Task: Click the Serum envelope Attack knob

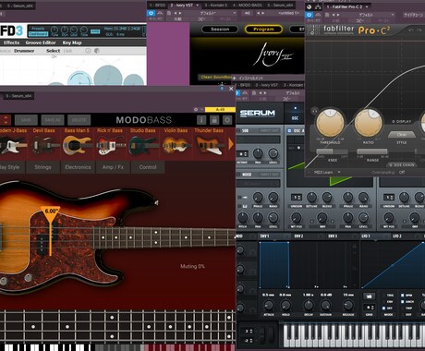Action: (269, 306)
